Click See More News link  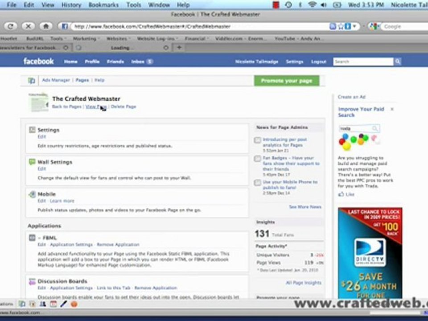coord(305,207)
